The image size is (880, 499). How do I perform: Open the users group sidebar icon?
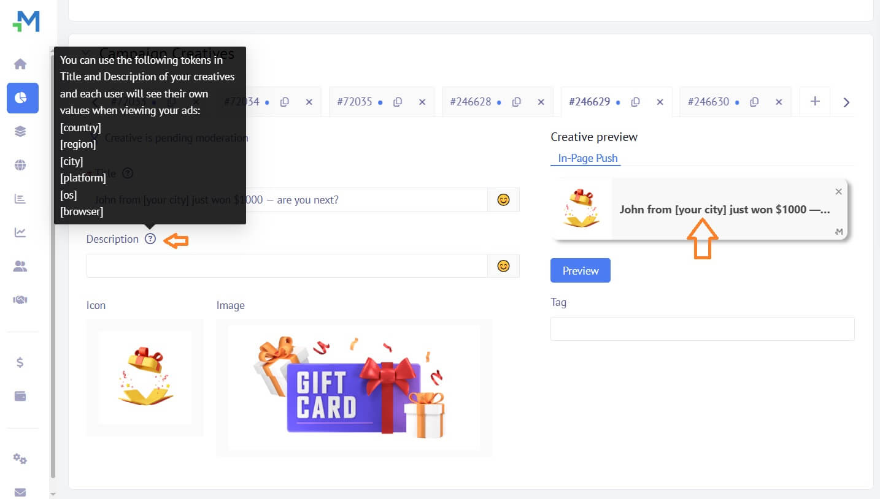click(20, 266)
